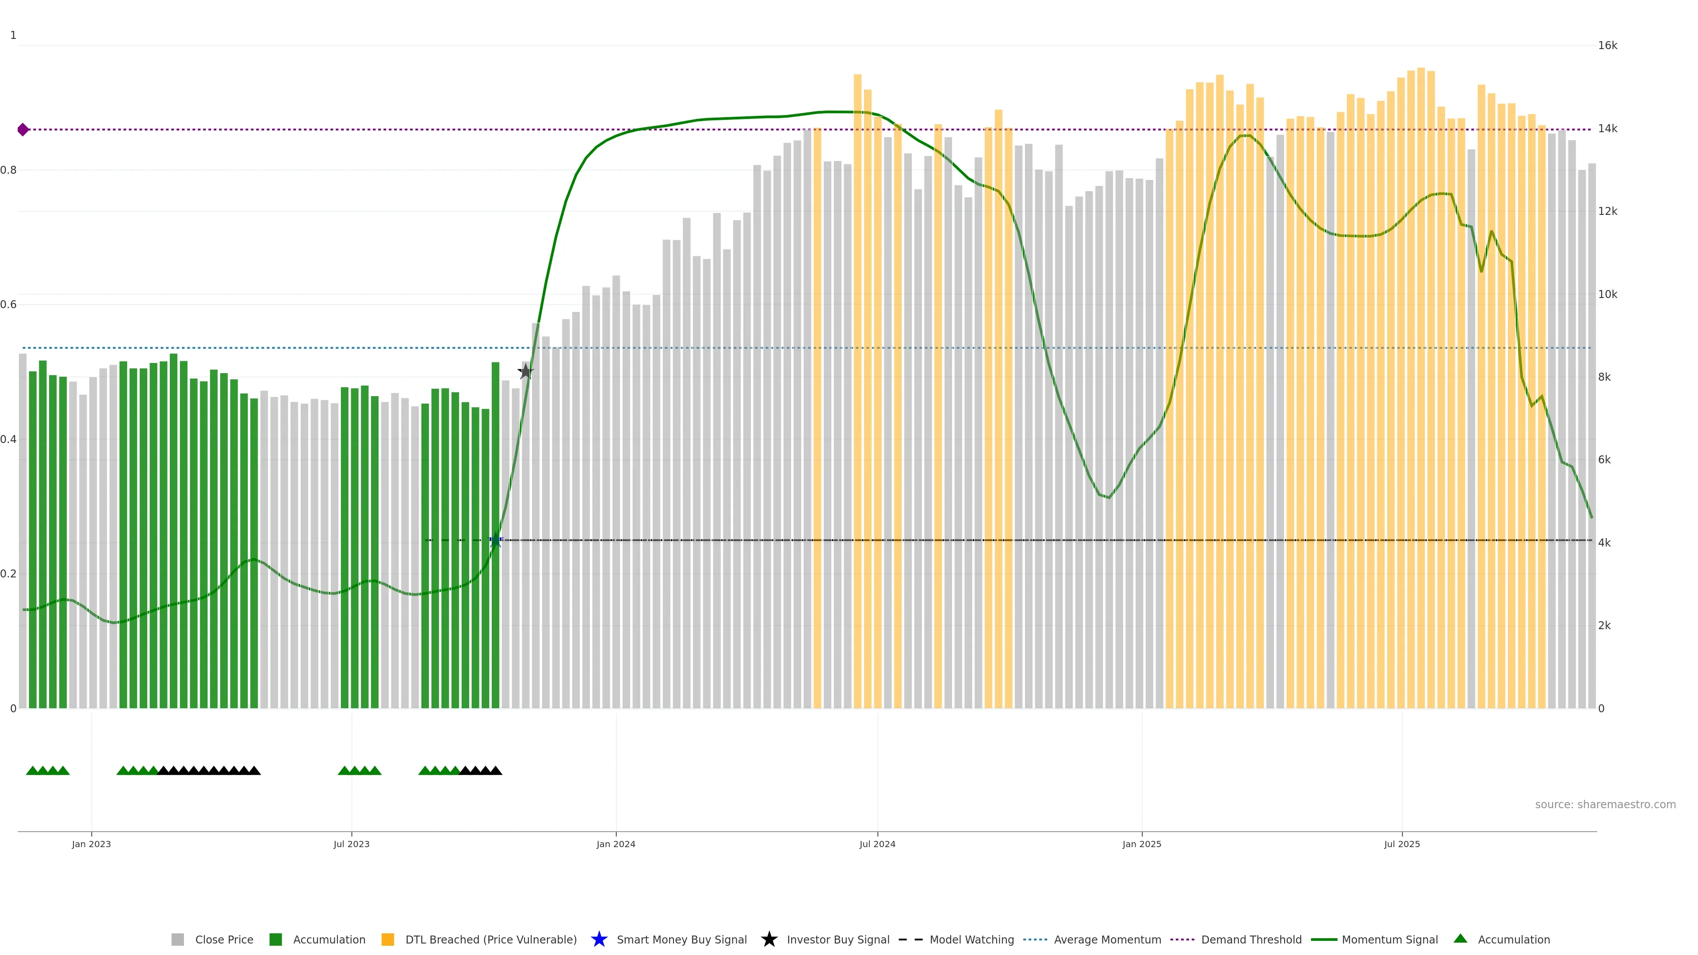Click the Jan 2024 axis label
This screenshot has height=955, width=1698.
[x=616, y=844]
